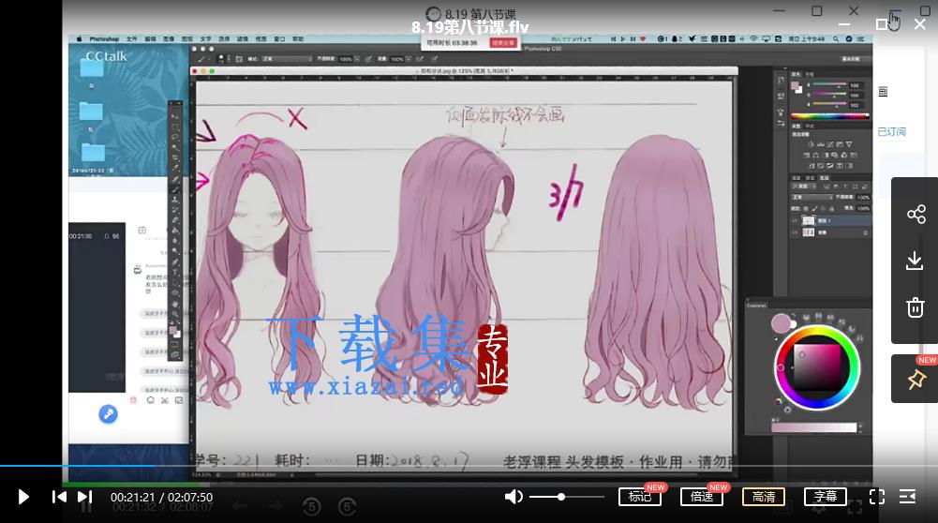Open the 图像 menu in Photoshop
This screenshot has width=938, height=523.
(x=169, y=38)
